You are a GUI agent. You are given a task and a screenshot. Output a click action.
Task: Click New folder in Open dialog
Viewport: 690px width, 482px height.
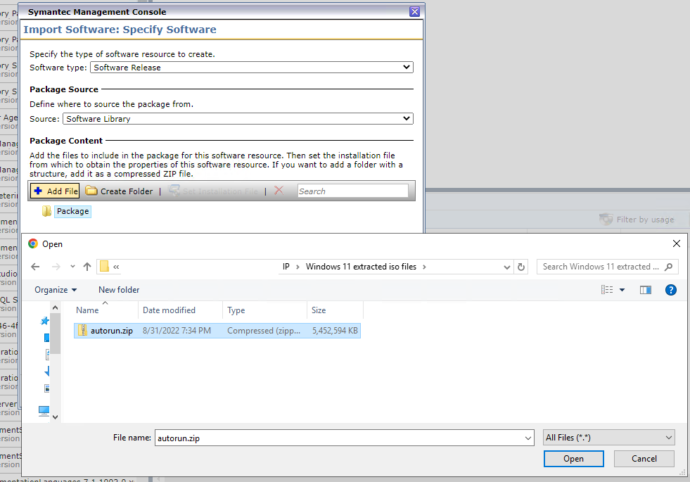119,290
